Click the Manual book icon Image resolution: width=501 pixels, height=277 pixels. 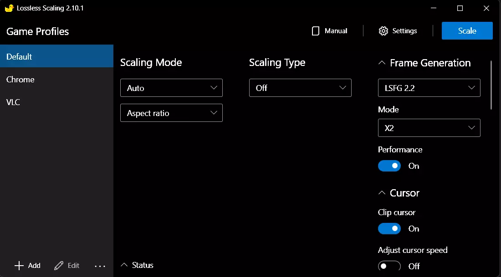pyautogui.click(x=315, y=31)
